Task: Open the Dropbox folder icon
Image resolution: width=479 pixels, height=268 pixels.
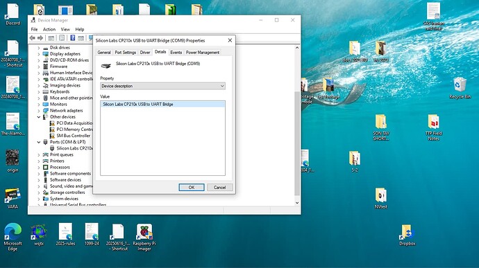Action: click(407, 235)
